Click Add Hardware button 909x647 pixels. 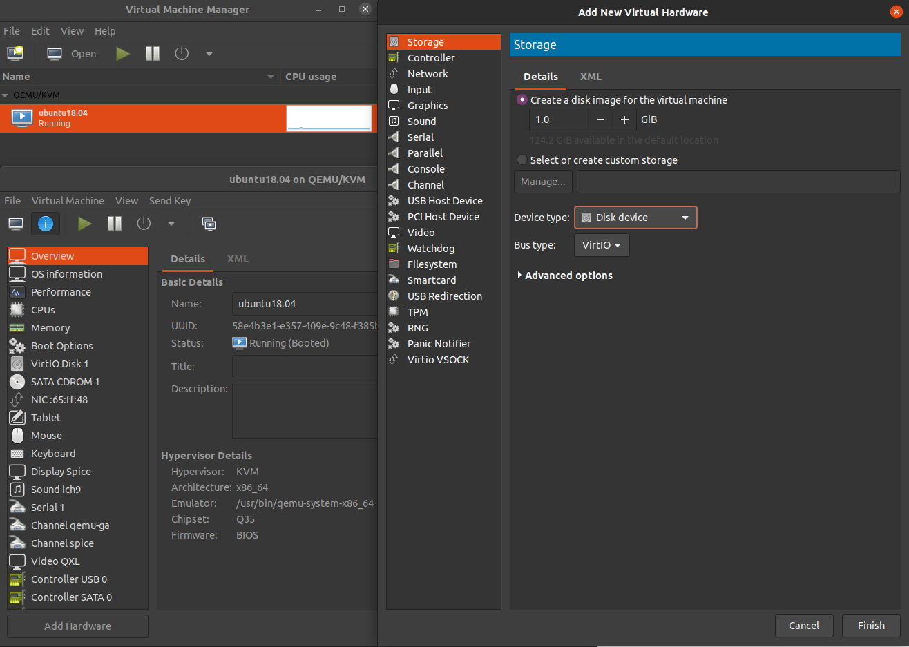tap(77, 626)
